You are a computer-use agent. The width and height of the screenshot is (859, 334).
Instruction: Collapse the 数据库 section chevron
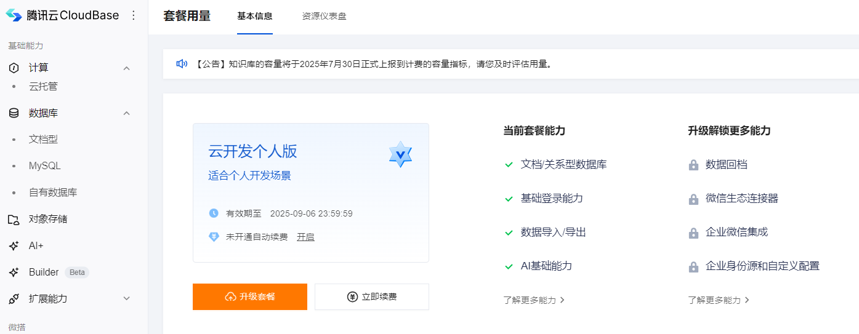click(127, 113)
